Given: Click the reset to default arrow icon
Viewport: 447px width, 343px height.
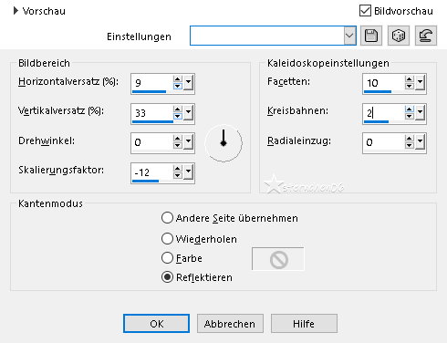Looking at the screenshot, I should pyautogui.click(x=426, y=36).
